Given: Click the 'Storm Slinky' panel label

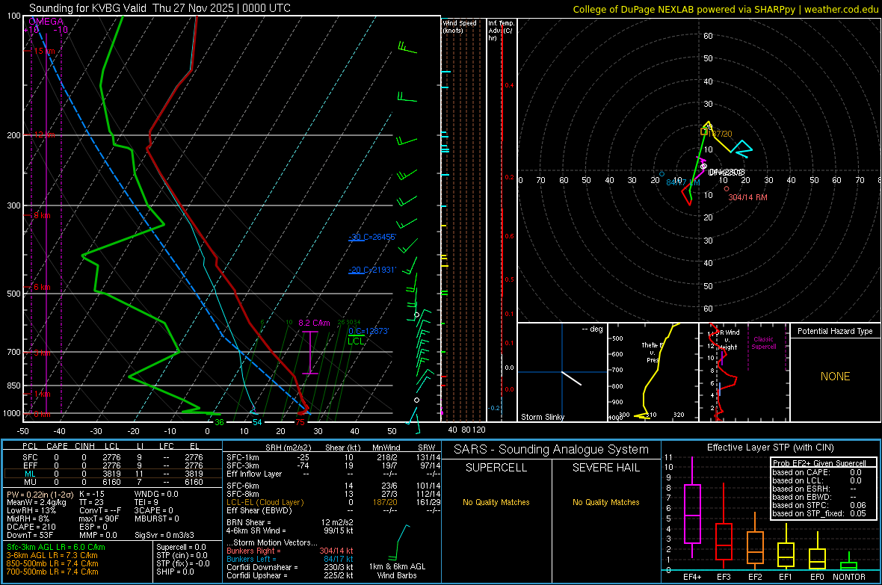Looking at the screenshot, I should pyautogui.click(x=542, y=417).
